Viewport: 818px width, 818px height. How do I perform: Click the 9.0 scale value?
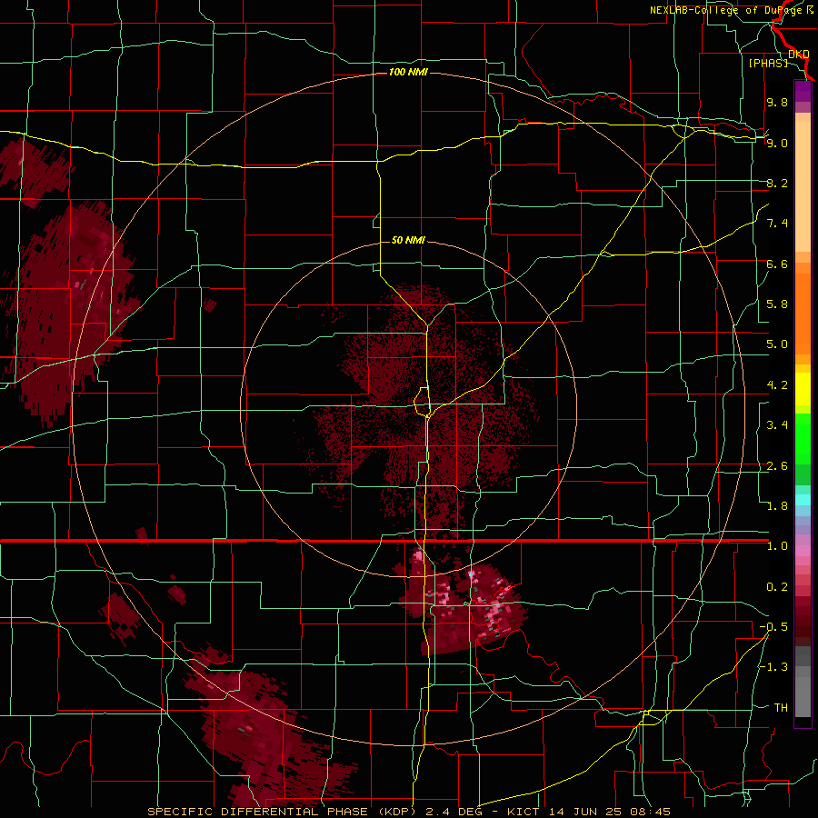click(777, 143)
